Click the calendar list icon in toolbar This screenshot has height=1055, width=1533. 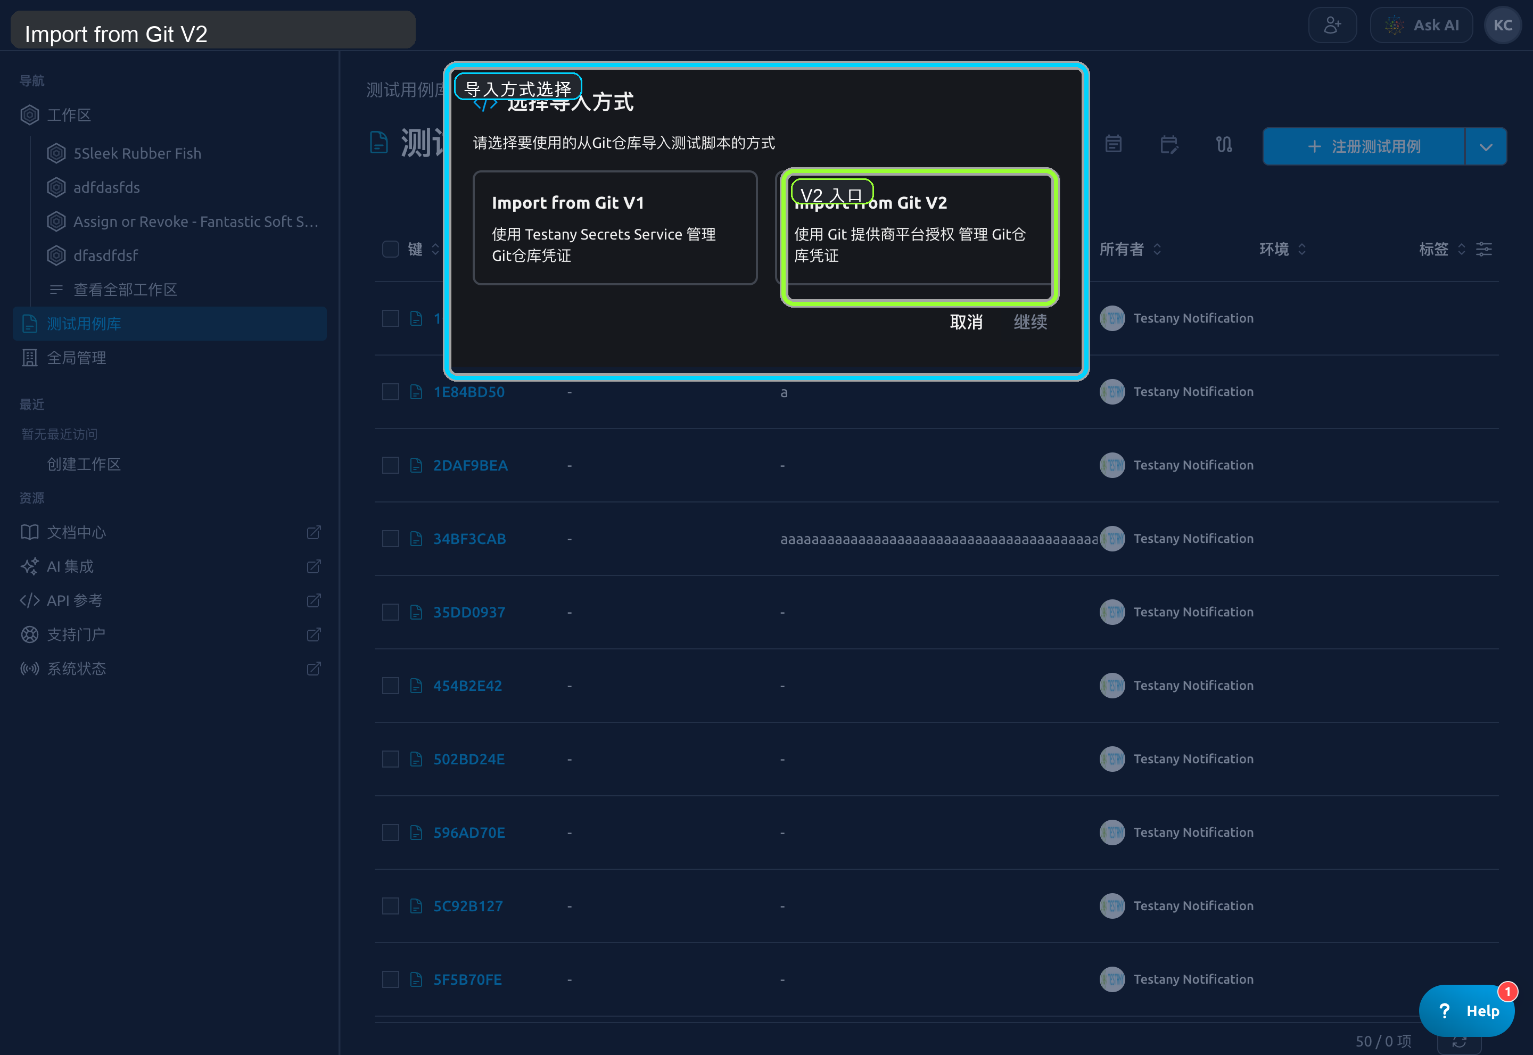point(1113,145)
